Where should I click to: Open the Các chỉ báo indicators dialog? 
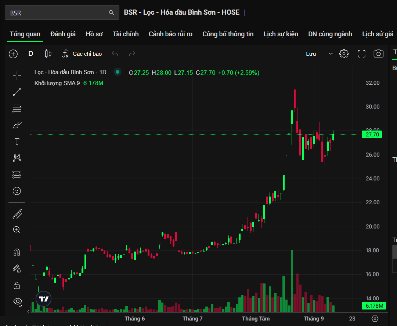click(x=82, y=54)
